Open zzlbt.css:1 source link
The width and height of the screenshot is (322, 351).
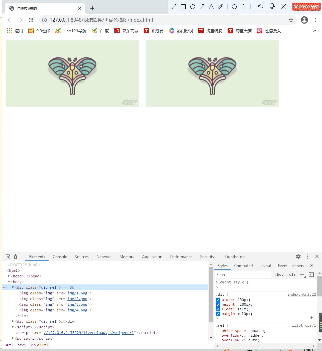pyautogui.click(x=304, y=325)
